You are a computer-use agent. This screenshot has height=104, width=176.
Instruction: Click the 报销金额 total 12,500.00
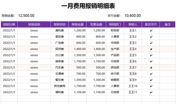26,16
